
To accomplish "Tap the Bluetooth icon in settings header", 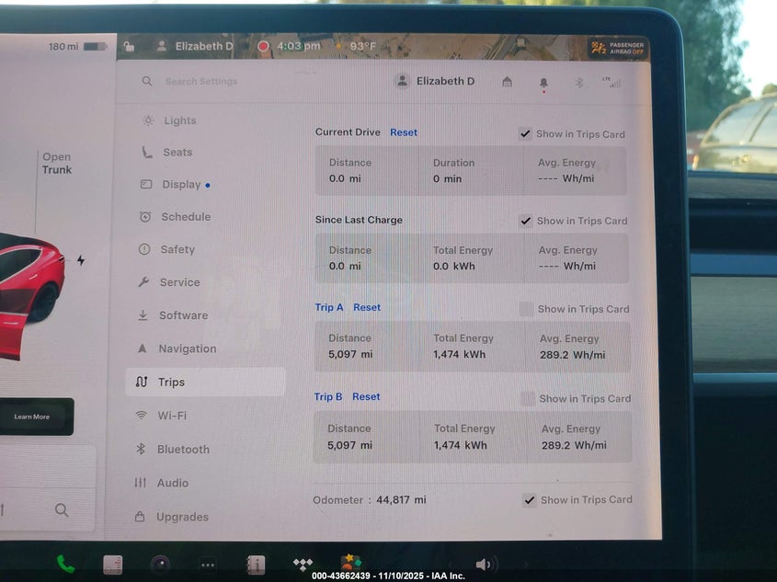I will click(578, 82).
